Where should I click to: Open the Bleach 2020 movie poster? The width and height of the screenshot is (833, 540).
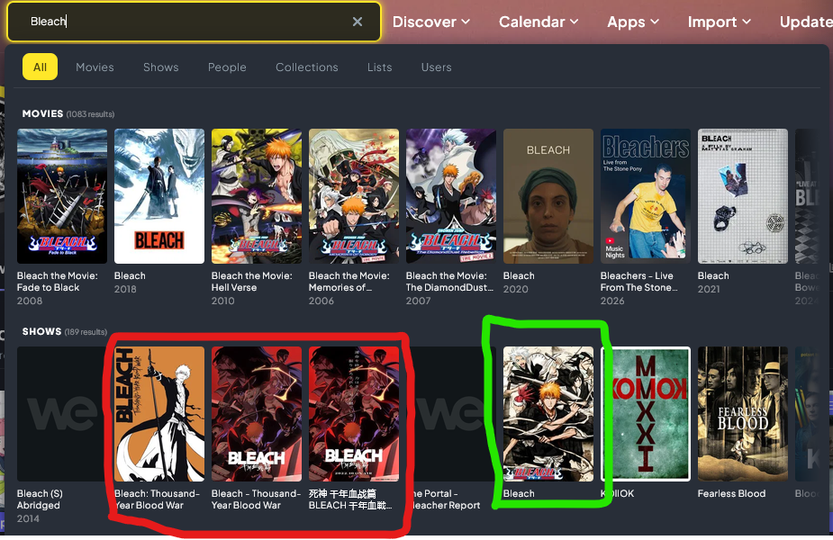click(x=548, y=196)
